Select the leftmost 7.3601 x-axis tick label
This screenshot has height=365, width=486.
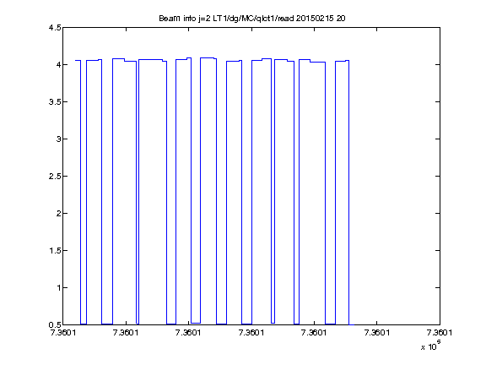pyautogui.click(x=63, y=333)
